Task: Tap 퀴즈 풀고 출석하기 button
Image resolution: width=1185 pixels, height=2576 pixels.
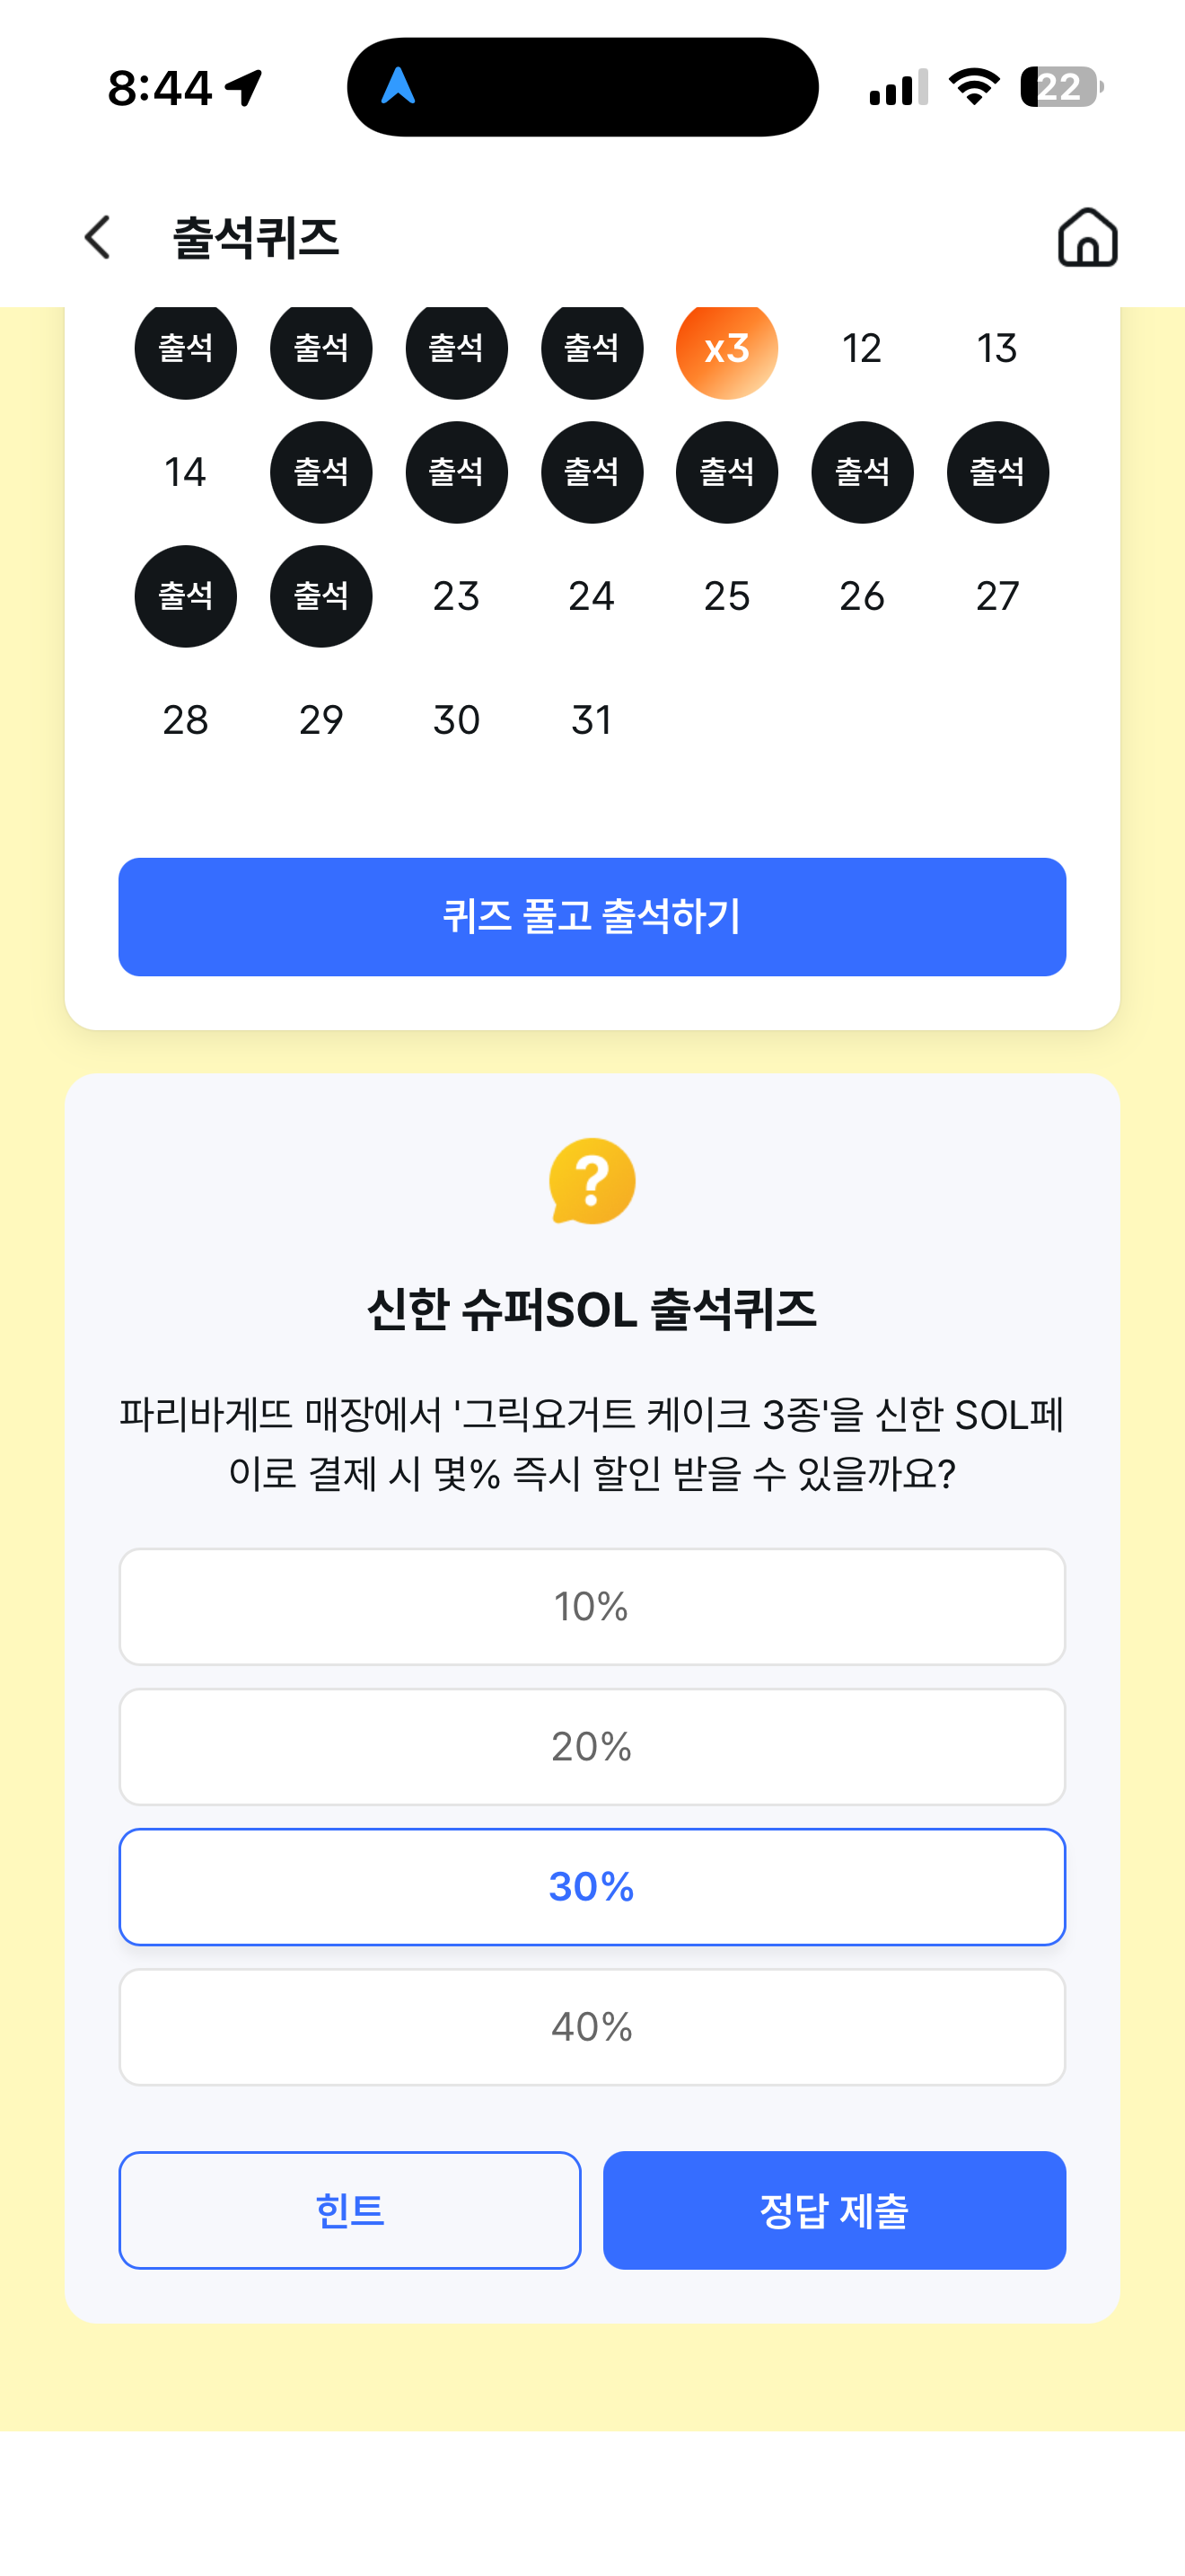Action: pyautogui.click(x=592, y=916)
